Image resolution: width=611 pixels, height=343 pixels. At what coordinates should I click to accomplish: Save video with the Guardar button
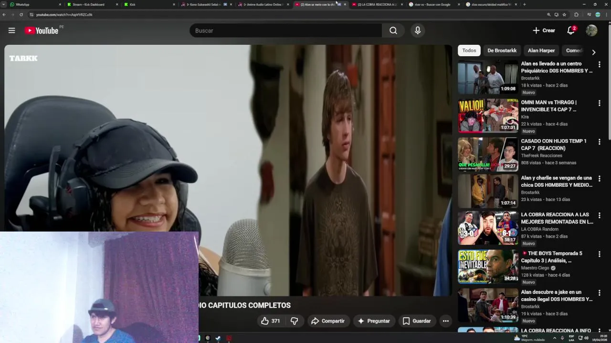[x=417, y=321]
